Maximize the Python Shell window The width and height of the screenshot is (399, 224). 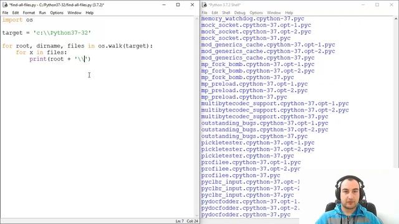click(x=377, y=5)
